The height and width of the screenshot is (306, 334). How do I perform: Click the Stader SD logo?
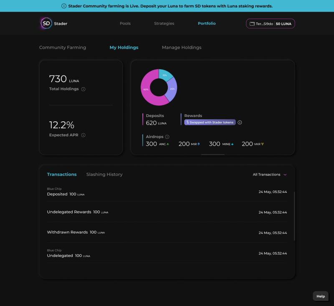(x=46, y=23)
